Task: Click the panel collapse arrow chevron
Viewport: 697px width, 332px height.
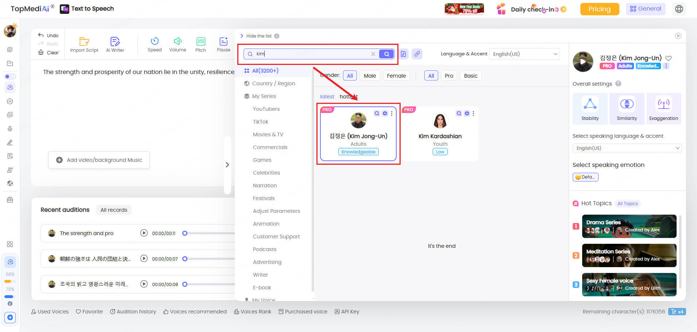Action: tap(227, 165)
